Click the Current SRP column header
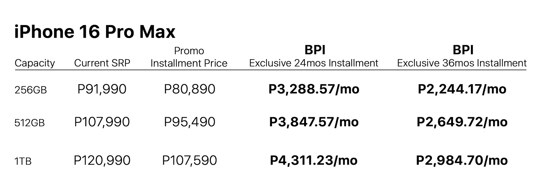 [x=102, y=63]
